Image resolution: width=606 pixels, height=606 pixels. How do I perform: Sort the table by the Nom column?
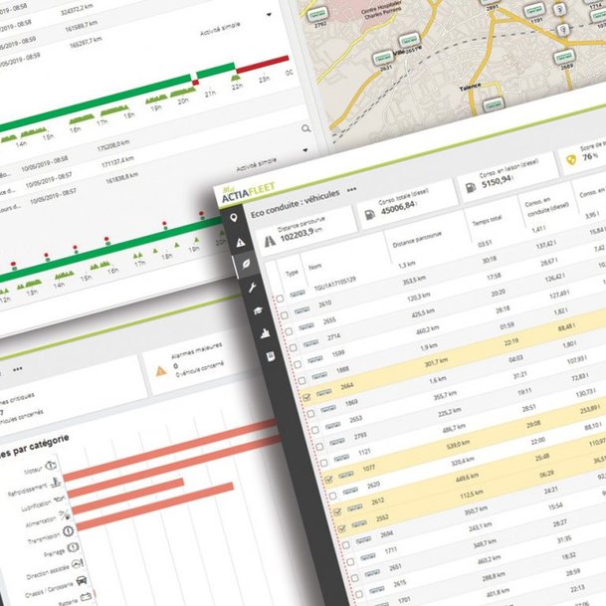click(x=315, y=267)
